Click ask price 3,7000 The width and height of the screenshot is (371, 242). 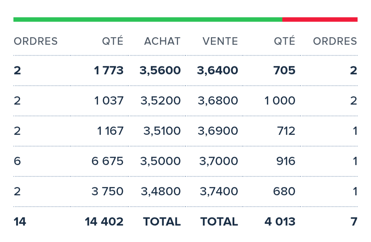(218, 161)
